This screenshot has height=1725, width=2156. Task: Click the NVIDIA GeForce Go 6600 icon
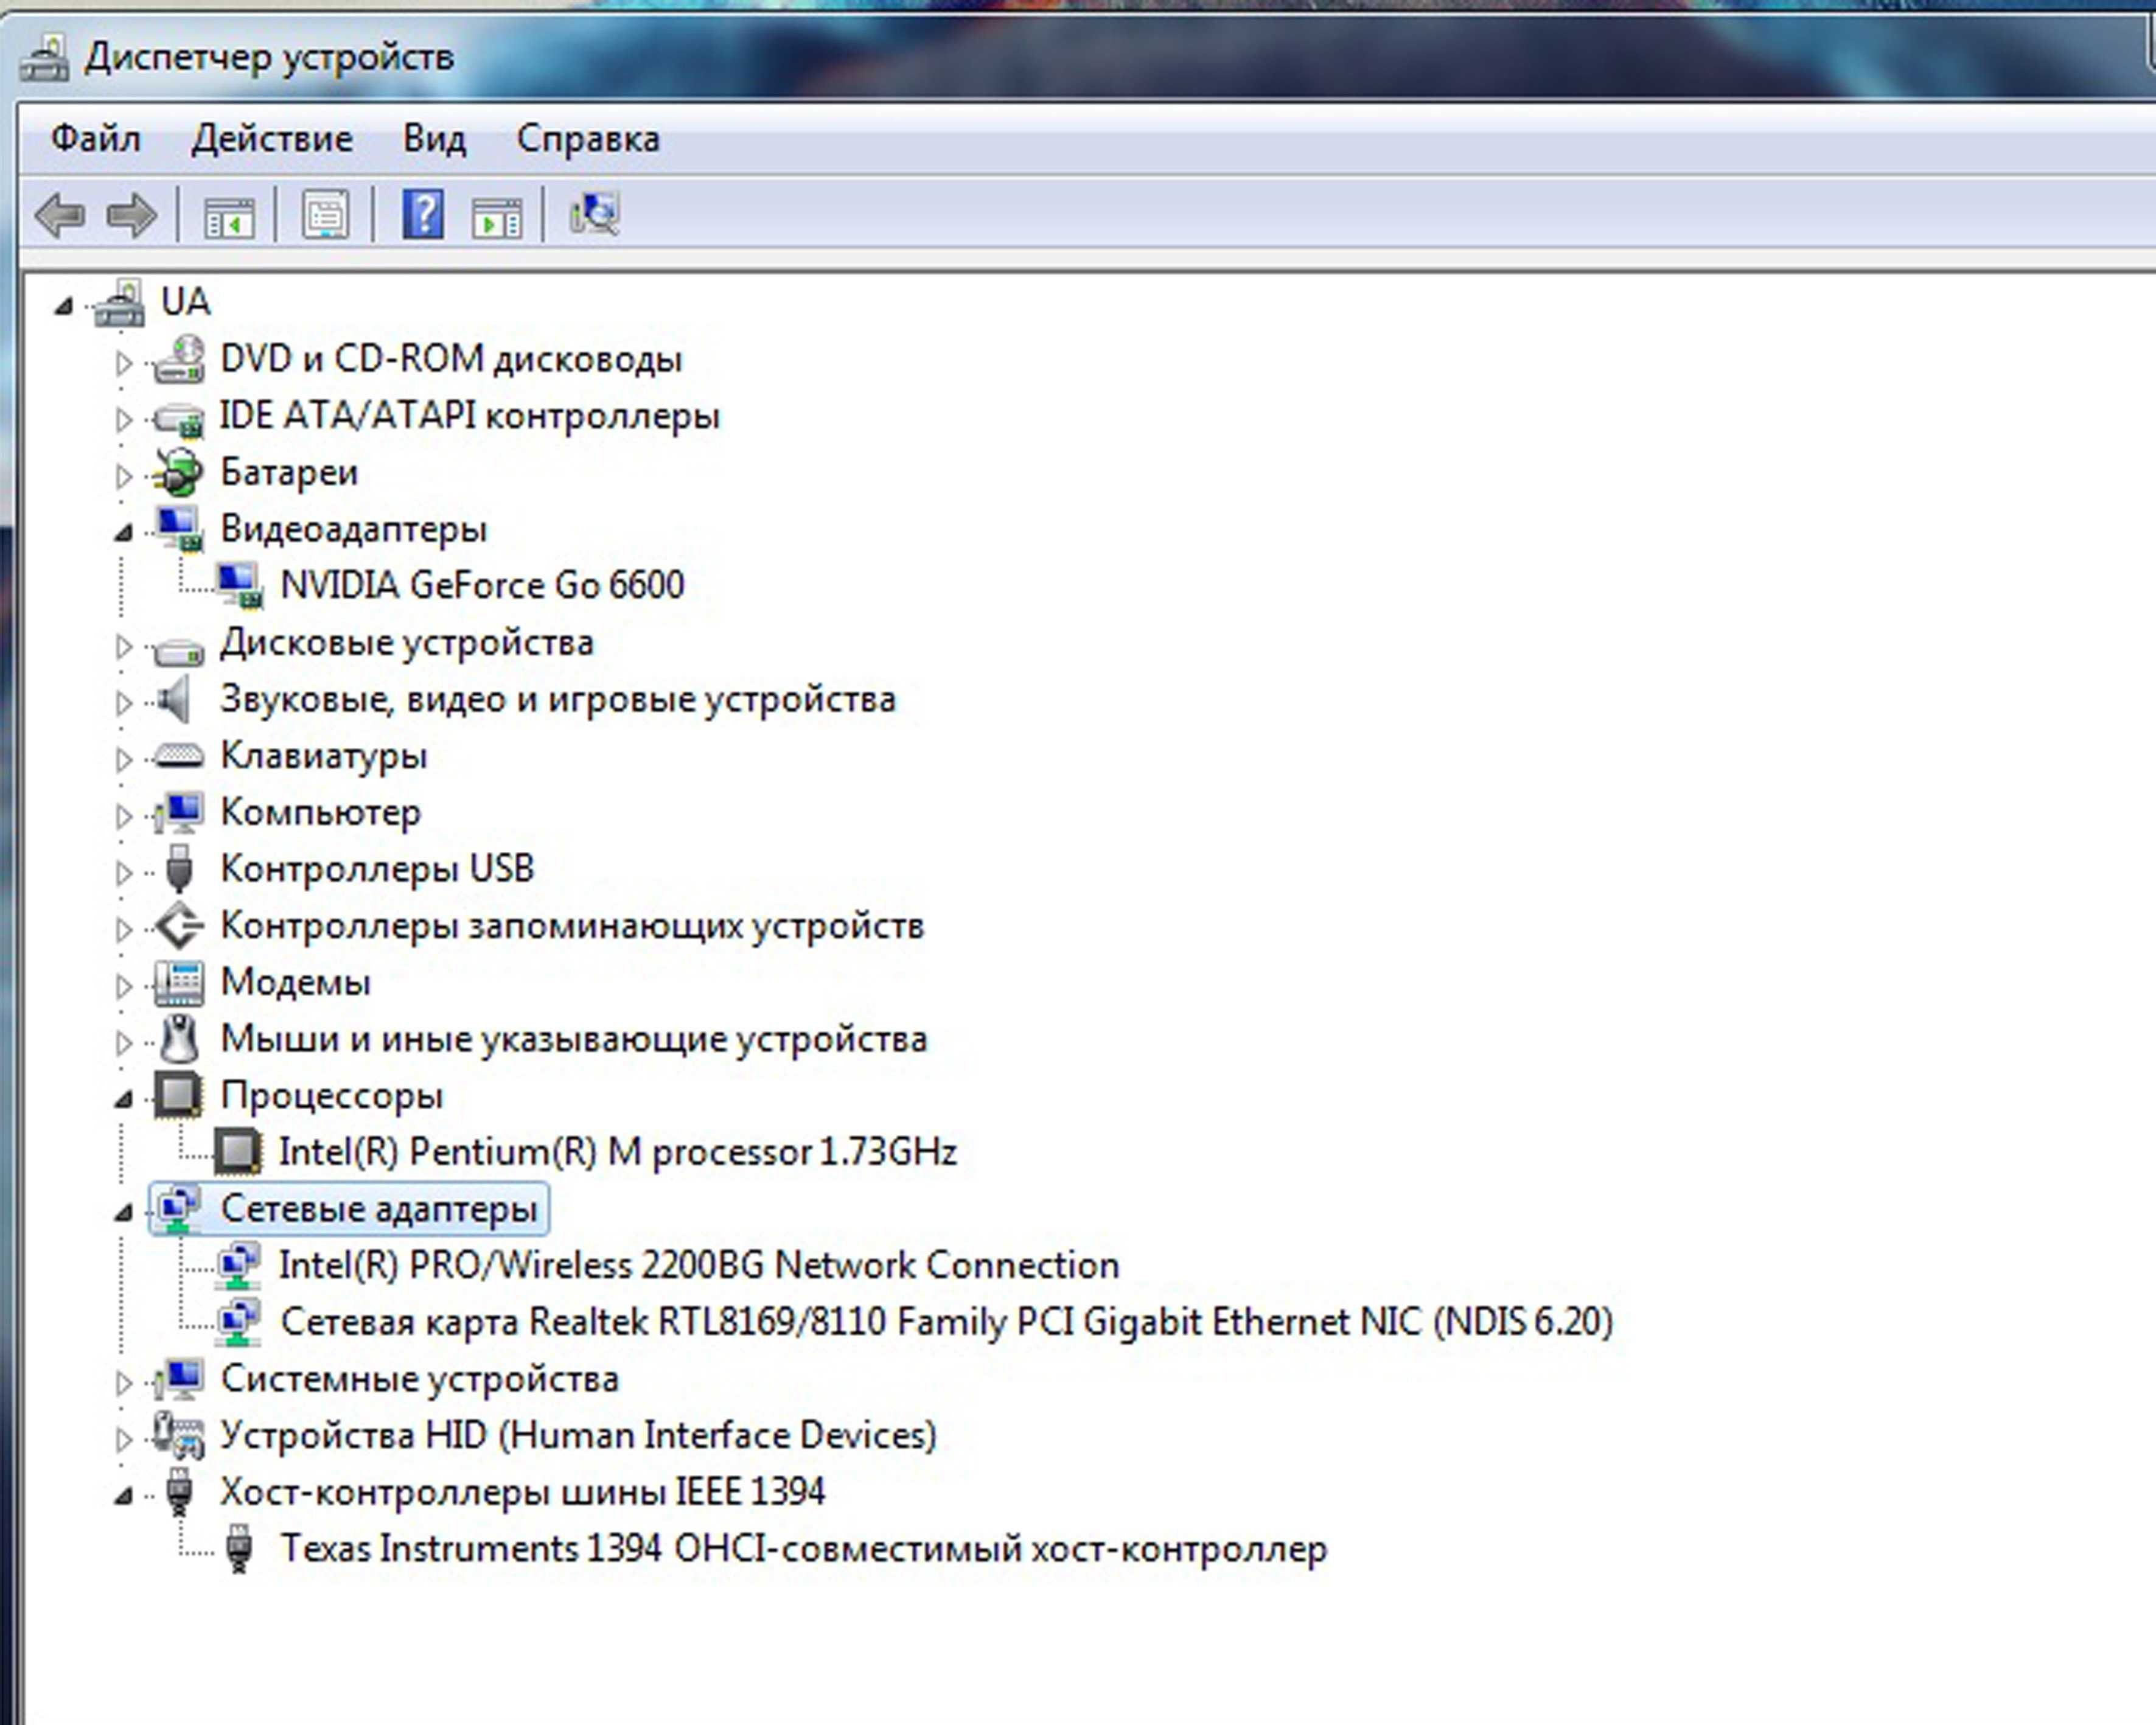(x=240, y=586)
